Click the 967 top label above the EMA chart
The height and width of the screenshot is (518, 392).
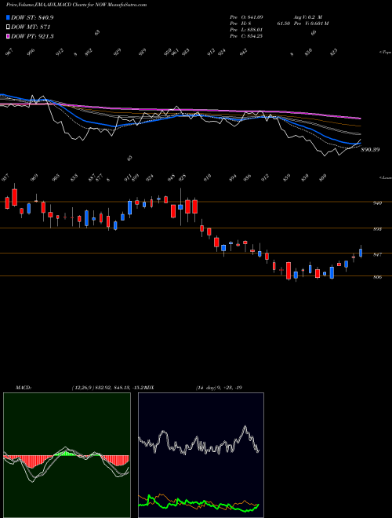(9, 53)
